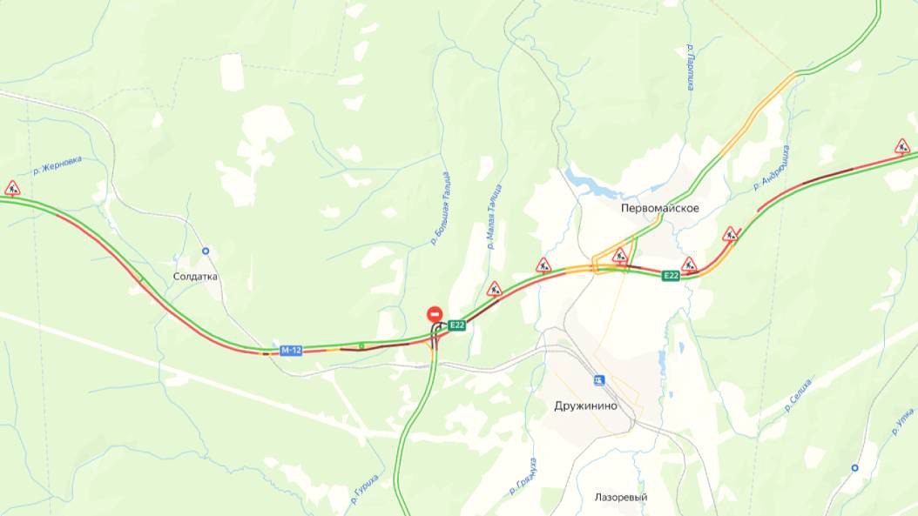Open roadworks sign below р. Малая Талица label

click(495, 289)
